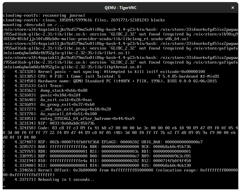Click the 'RIP: 0033:0x68ab0c45b736' line
241x192 pixels.
tap(66, 123)
